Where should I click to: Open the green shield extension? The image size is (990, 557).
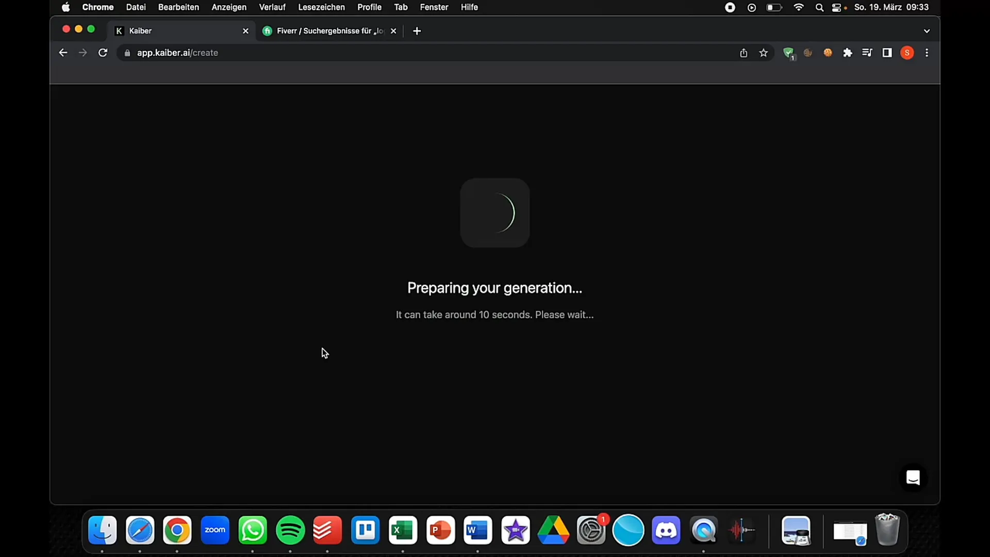tap(788, 53)
